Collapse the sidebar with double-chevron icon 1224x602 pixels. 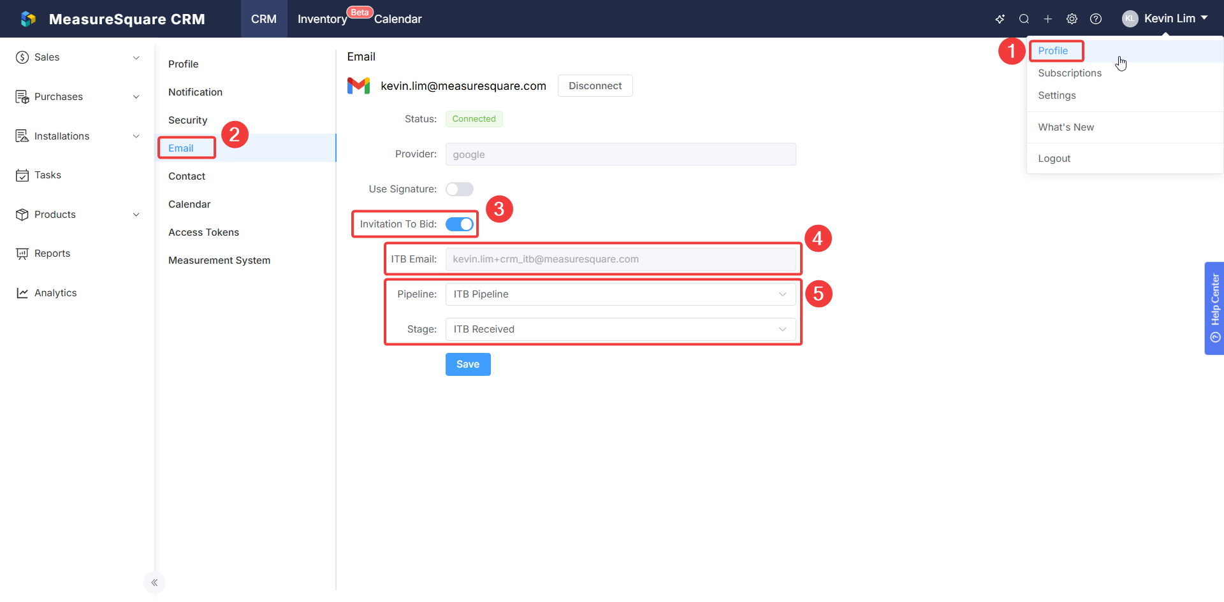(x=154, y=582)
